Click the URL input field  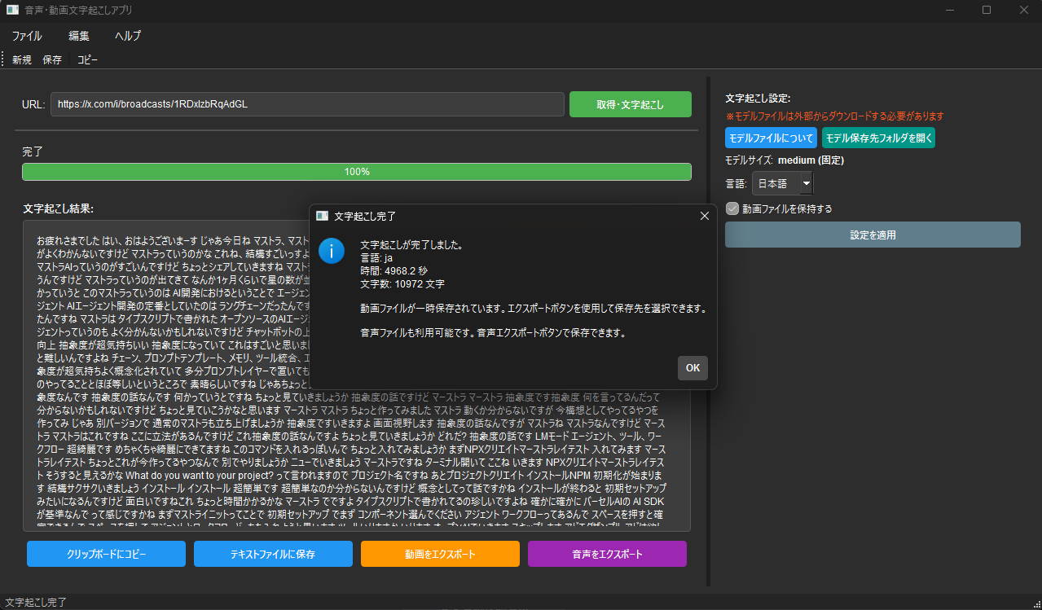click(x=307, y=104)
